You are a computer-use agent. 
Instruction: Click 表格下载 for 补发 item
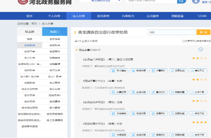click(198, 135)
